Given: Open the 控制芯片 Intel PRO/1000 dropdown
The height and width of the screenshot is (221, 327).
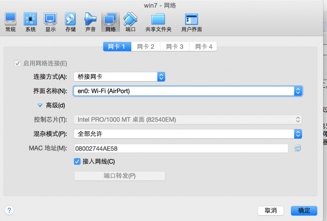Looking at the screenshot, I should pyautogui.click(x=188, y=119).
